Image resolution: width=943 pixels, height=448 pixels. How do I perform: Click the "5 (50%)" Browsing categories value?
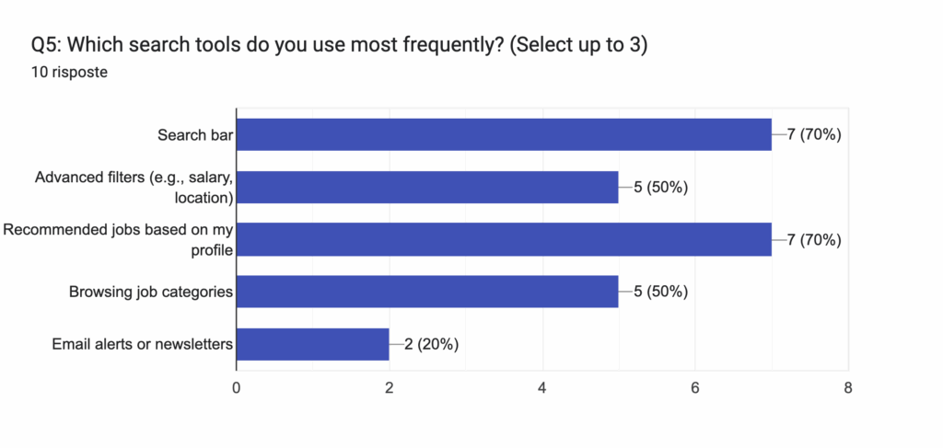(x=661, y=293)
